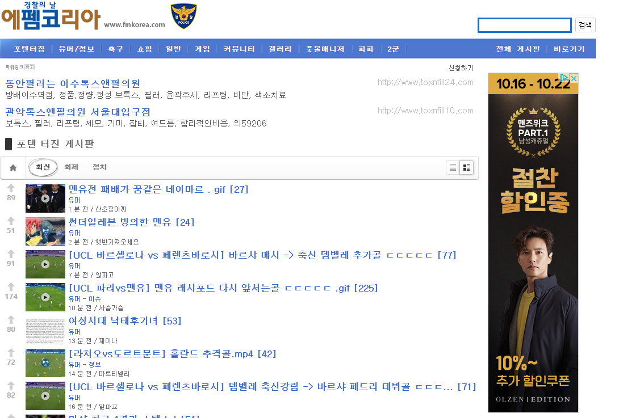The width and height of the screenshot is (619, 418).
Task: Close the side banner ad X icon
Action: click(574, 78)
